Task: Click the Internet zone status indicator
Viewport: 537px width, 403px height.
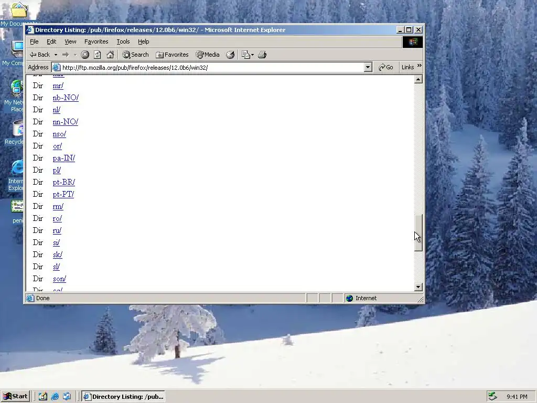Action: (361, 298)
